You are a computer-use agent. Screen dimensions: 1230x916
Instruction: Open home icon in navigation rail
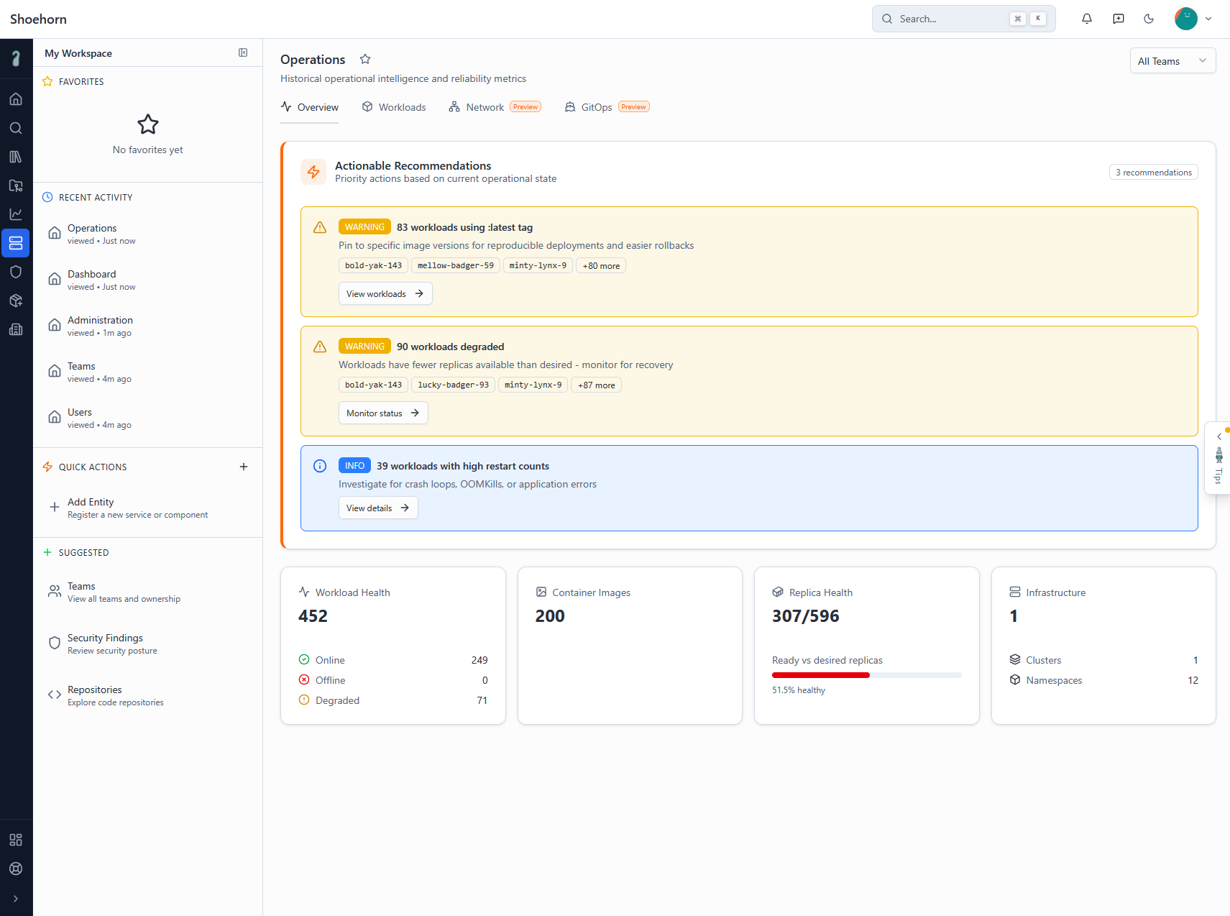(x=16, y=99)
